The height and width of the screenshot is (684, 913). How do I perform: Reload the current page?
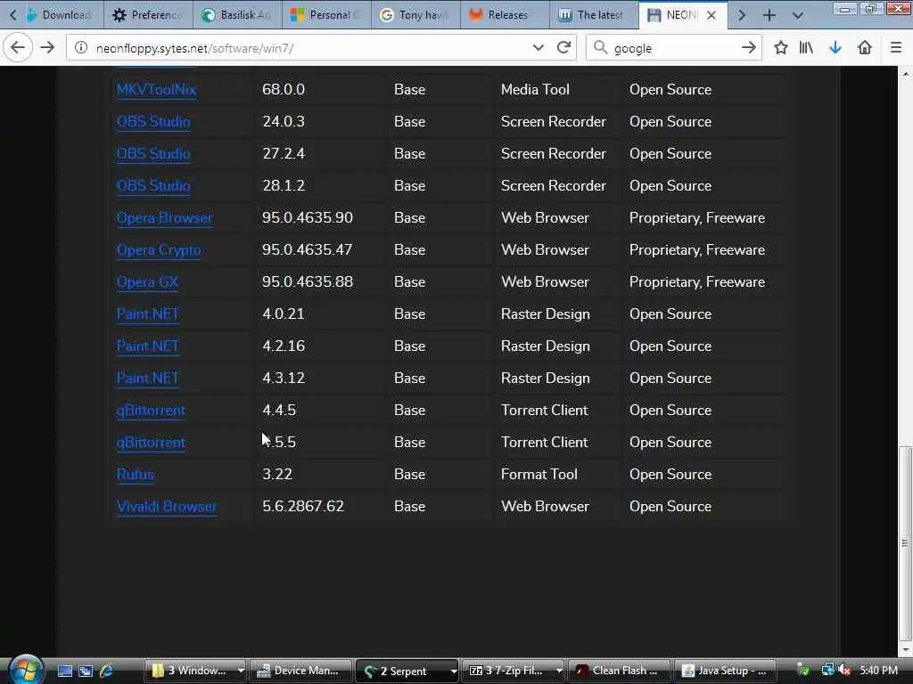coord(563,48)
